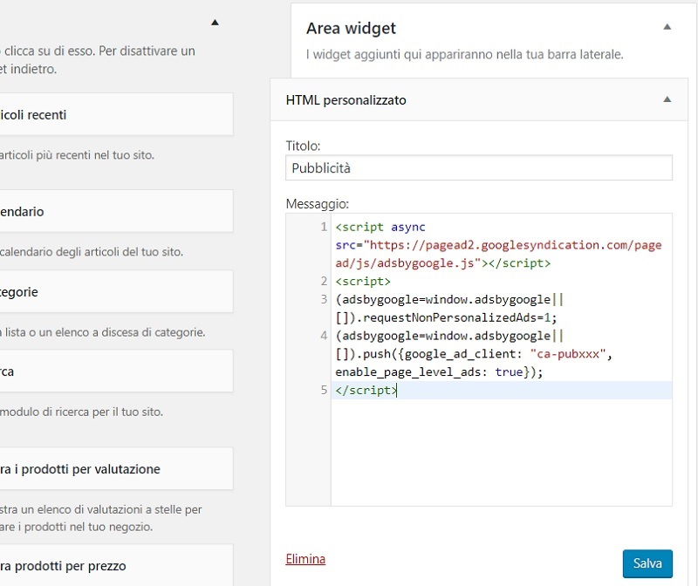
Task: Click the enable_page_level_ads: true code line
Action: [x=439, y=372]
